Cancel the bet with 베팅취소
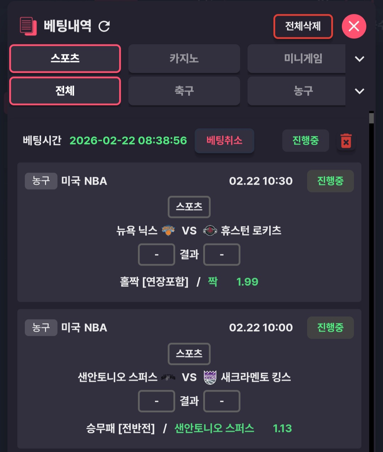383x452 pixels. [x=224, y=141]
